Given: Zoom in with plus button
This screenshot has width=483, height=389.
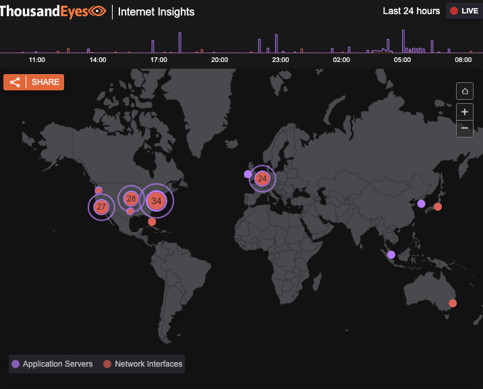Looking at the screenshot, I should tap(465, 112).
